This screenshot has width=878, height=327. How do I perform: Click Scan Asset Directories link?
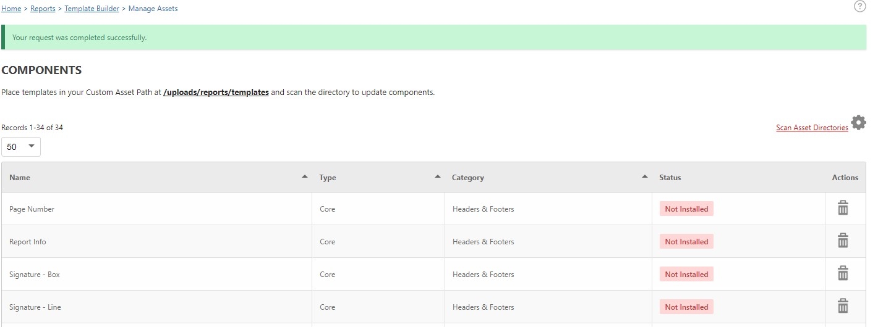[812, 128]
